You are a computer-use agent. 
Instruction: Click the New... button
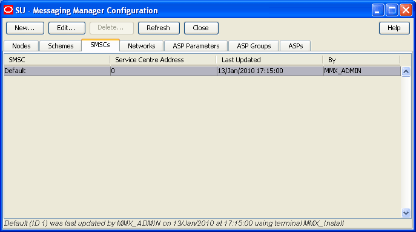pos(25,28)
